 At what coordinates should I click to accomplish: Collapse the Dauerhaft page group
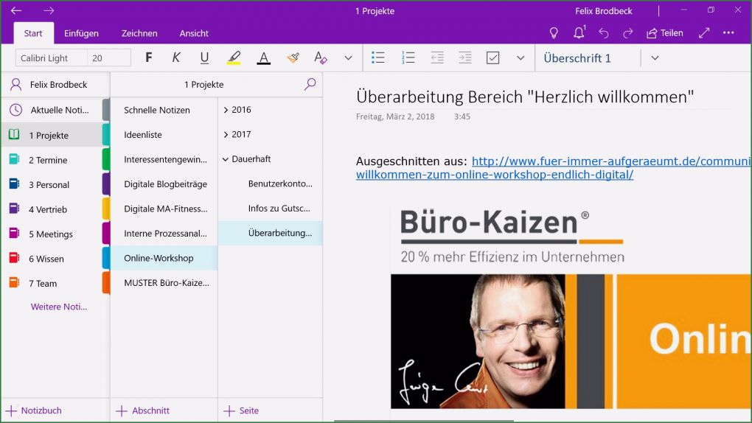(226, 159)
